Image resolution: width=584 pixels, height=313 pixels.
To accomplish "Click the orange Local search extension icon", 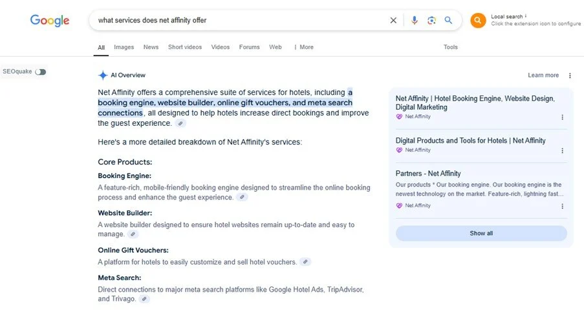I will pyautogui.click(x=478, y=21).
